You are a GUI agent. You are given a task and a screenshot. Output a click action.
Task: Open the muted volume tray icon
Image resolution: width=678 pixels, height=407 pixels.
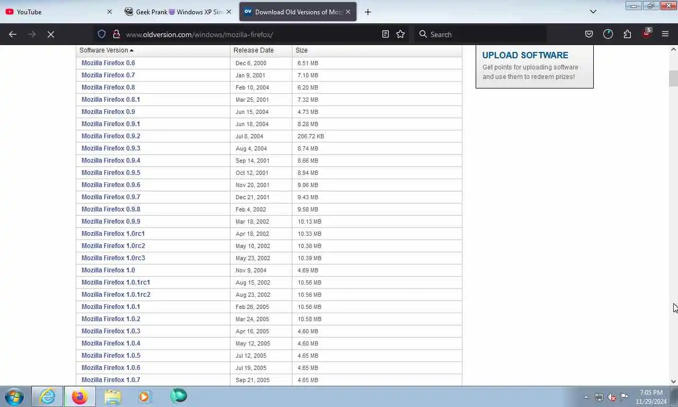coord(612,397)
